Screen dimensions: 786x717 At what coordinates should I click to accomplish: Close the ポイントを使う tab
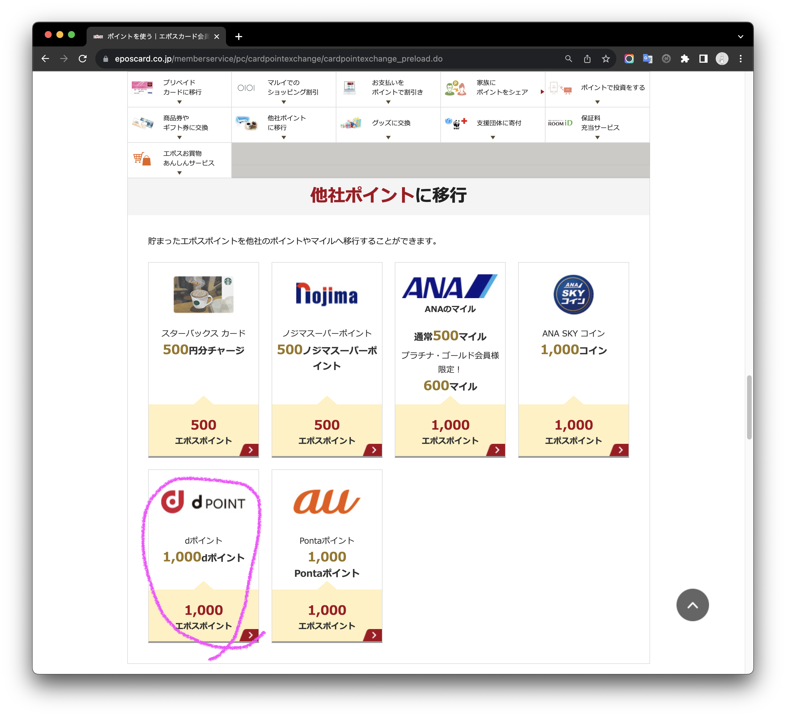217,37
